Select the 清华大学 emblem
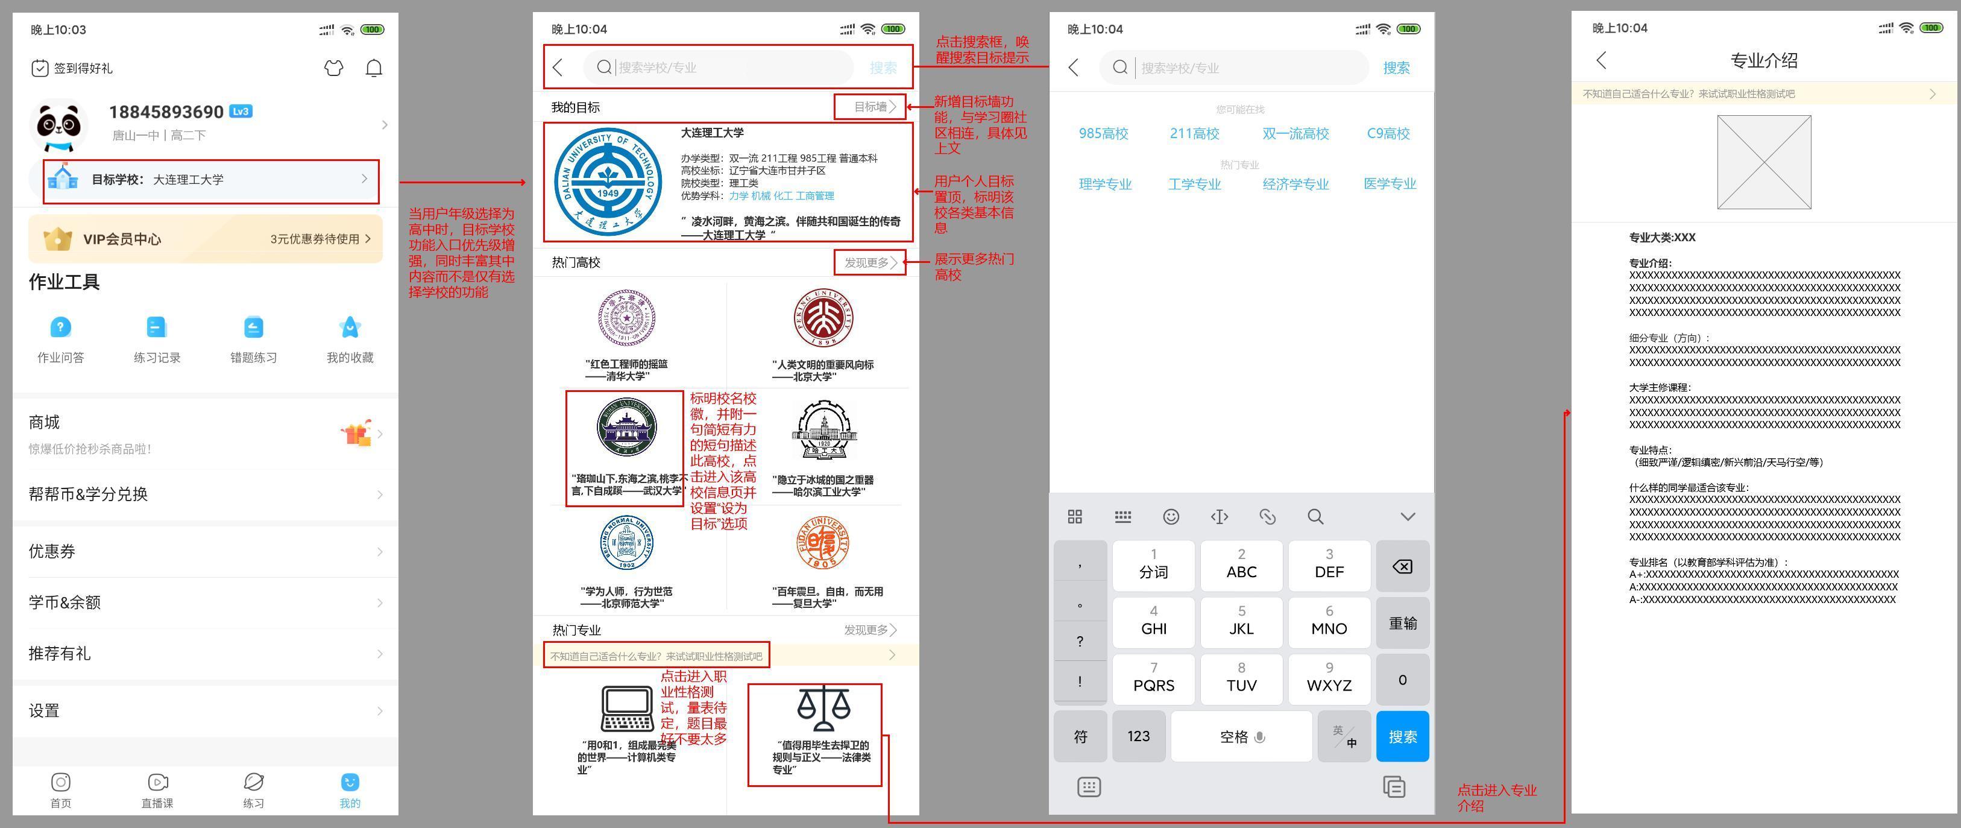Image resolution: width=1961 pixels, height=828 pixels. [626, 318]
